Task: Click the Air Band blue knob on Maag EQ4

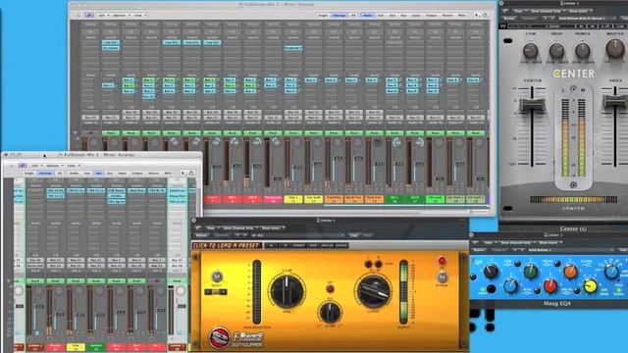Action: 611,272
